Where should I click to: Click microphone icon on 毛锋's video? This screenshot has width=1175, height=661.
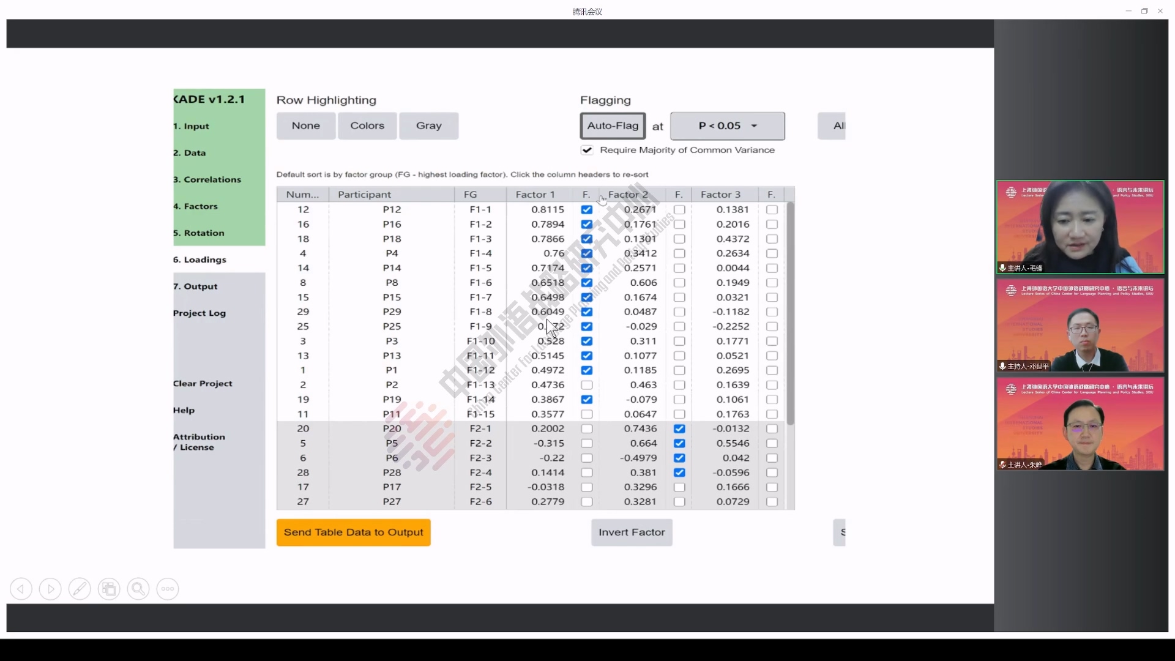tap(1002, 267)
